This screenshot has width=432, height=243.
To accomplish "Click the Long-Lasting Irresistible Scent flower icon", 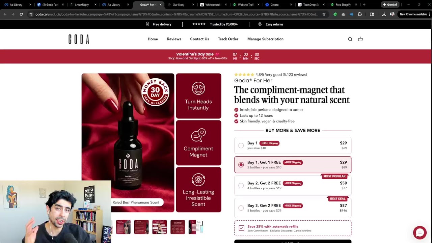I will 198,180.
